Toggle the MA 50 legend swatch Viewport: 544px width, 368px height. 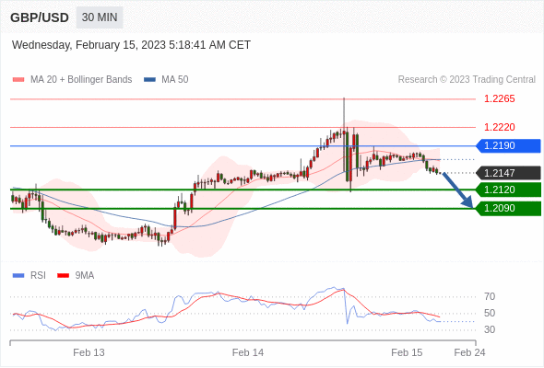coord(149,80)
